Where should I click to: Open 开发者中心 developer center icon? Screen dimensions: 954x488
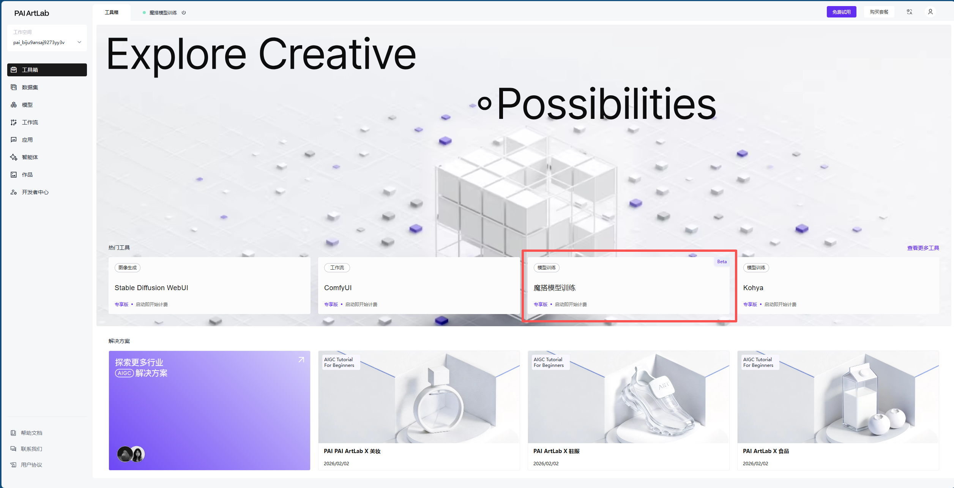coord(14,192)
